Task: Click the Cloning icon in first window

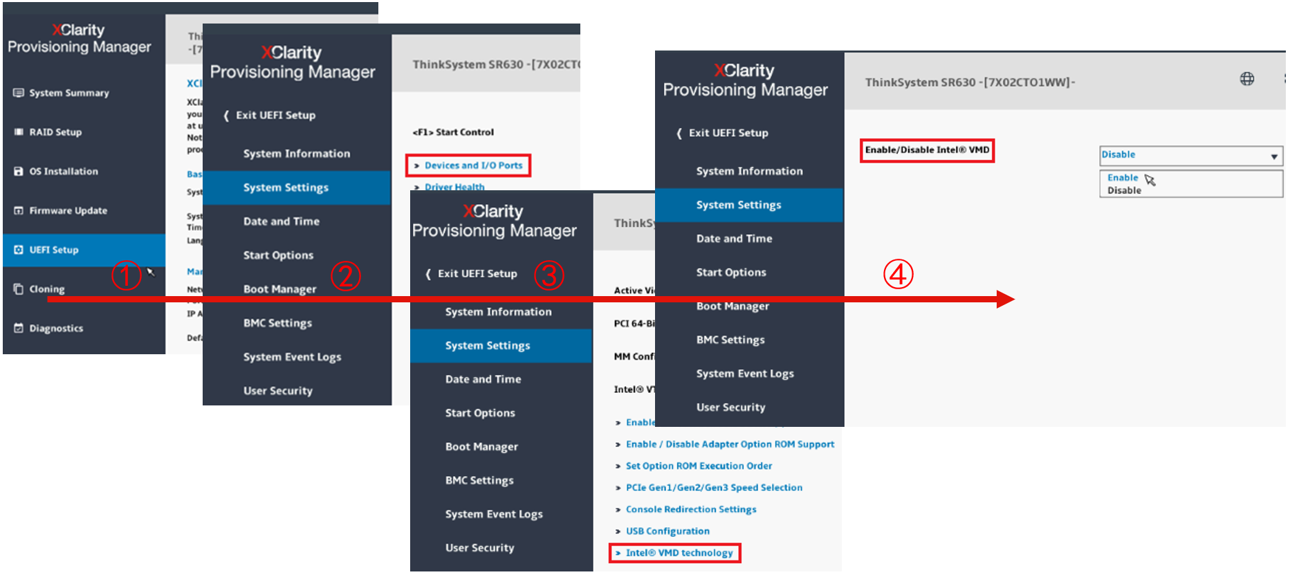Action: [19, 289]
